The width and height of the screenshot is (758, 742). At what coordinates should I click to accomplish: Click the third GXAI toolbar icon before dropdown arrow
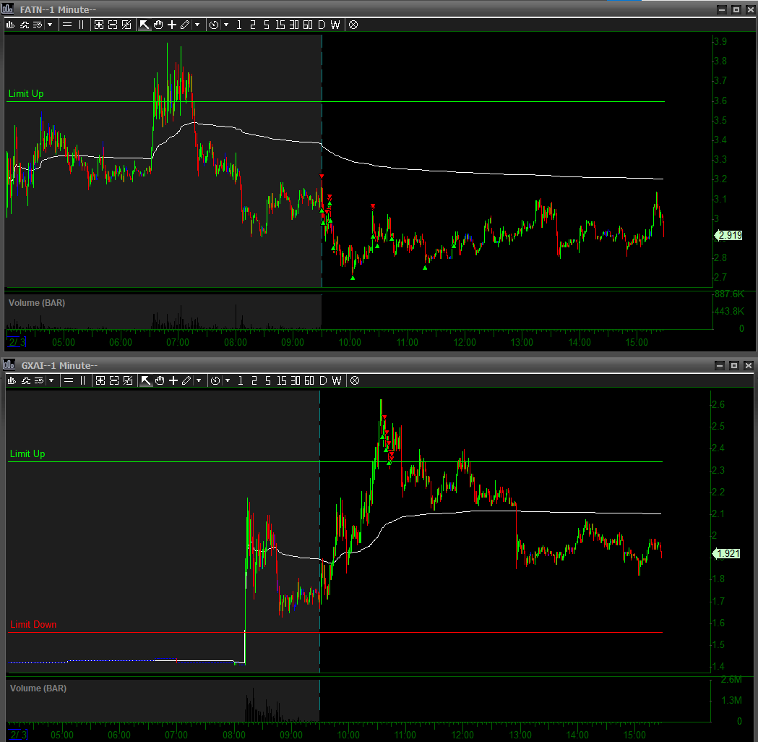pyautogui.click(x=39, y=380)
